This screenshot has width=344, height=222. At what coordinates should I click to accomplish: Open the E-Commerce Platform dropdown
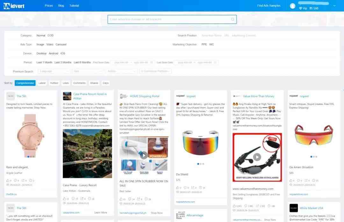[x=155, y=71]
